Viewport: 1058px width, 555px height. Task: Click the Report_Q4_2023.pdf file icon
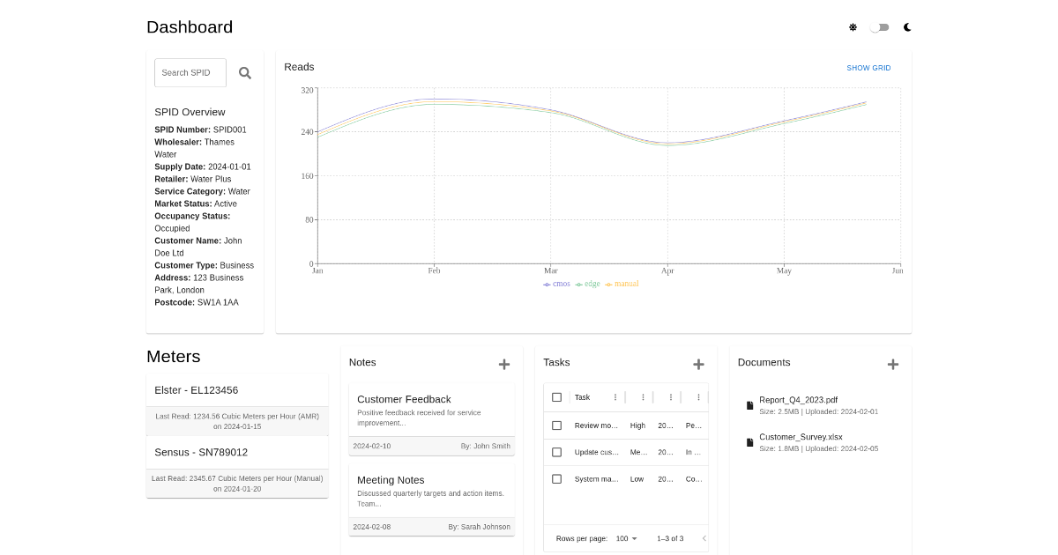pos(749,404)
